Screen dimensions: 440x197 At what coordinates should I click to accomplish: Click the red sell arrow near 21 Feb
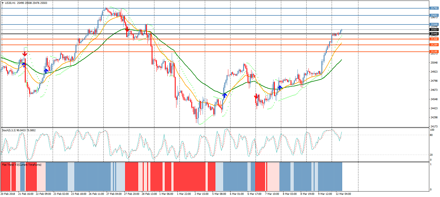pyautogui.click(x=25, y=53)
